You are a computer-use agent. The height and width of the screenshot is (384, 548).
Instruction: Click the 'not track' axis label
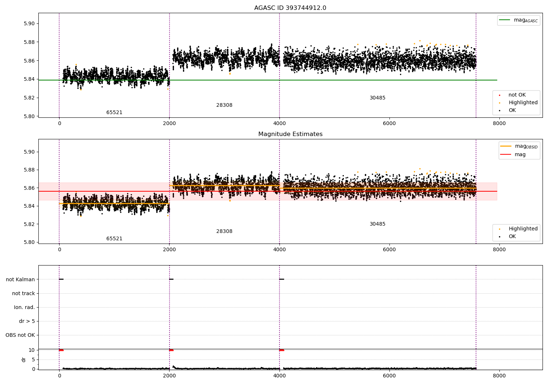(23, 293)
